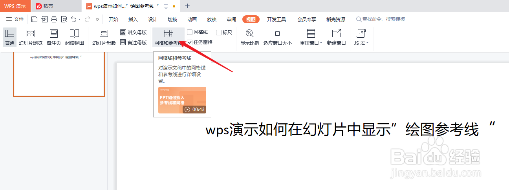Open Slide Master (幻灯片母版)

(104, 38)
